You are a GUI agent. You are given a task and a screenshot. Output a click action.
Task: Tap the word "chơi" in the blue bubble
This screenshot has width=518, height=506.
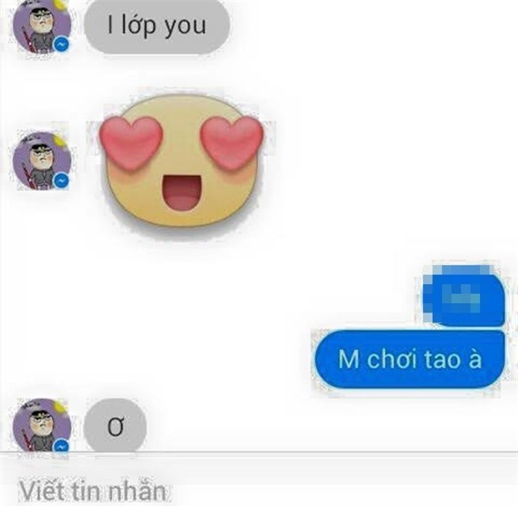(x=393, y=359)
